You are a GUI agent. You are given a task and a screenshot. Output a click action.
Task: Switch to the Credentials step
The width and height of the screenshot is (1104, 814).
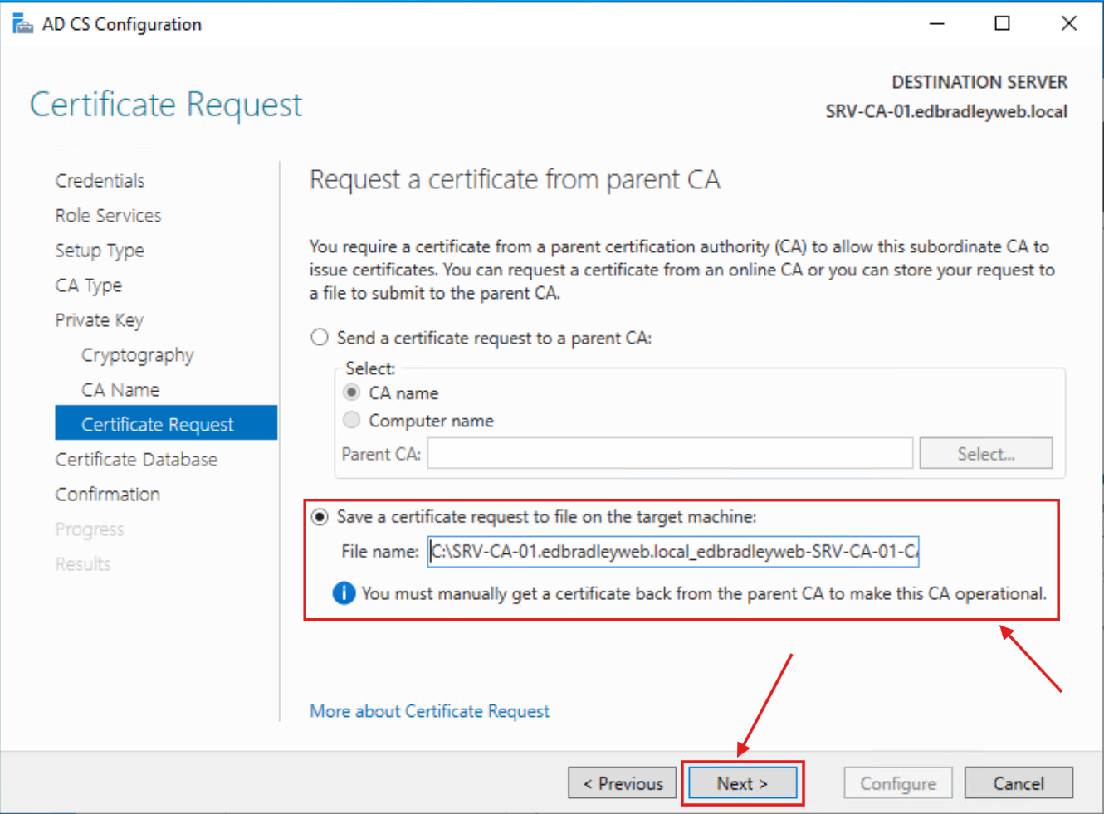coord(100,180)
